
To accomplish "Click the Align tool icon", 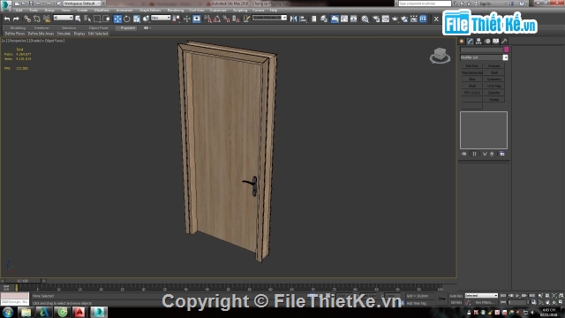I will [x=304, y=19].
